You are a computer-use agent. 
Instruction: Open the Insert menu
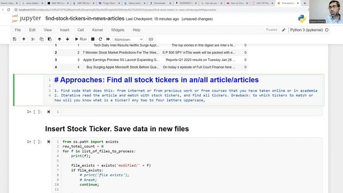pyautogui.click(x=64, y=30)
